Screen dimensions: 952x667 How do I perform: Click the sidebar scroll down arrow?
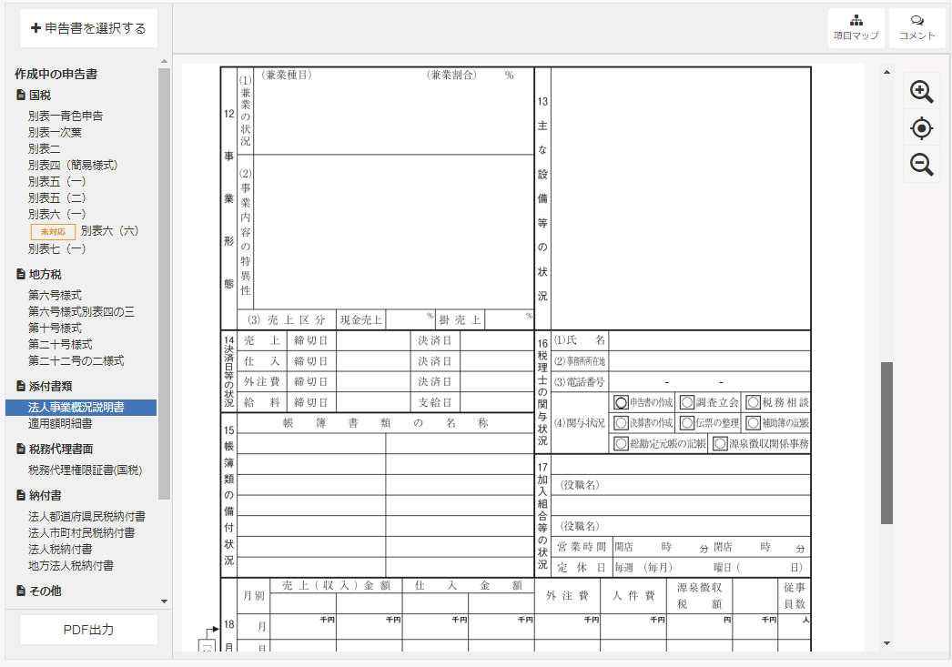(164, 601)
